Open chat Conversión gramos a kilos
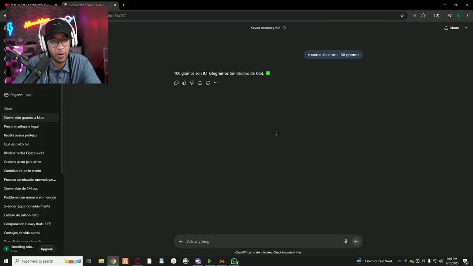The image size is (473, 266). click(x=30, y=117)
